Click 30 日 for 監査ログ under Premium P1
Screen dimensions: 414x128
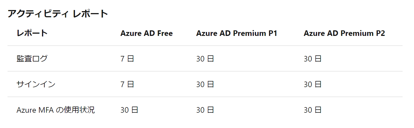tap(205, 59)
